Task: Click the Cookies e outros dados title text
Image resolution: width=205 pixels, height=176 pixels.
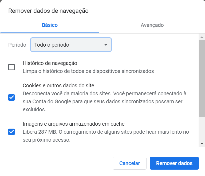Action: 58,86
